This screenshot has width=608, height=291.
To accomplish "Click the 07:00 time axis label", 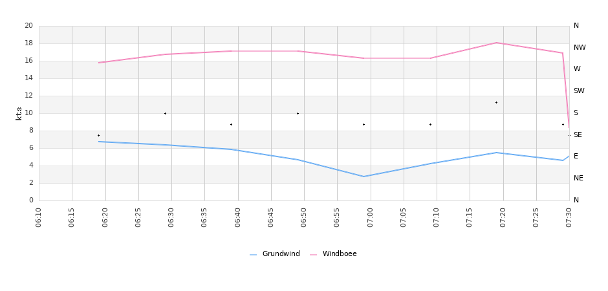I will pos(371,214).
